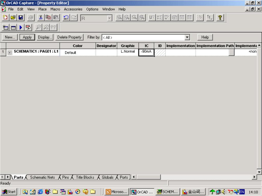Click the Zoom to All icon
This screenshot has height=196, width=262.
point(142,18)
